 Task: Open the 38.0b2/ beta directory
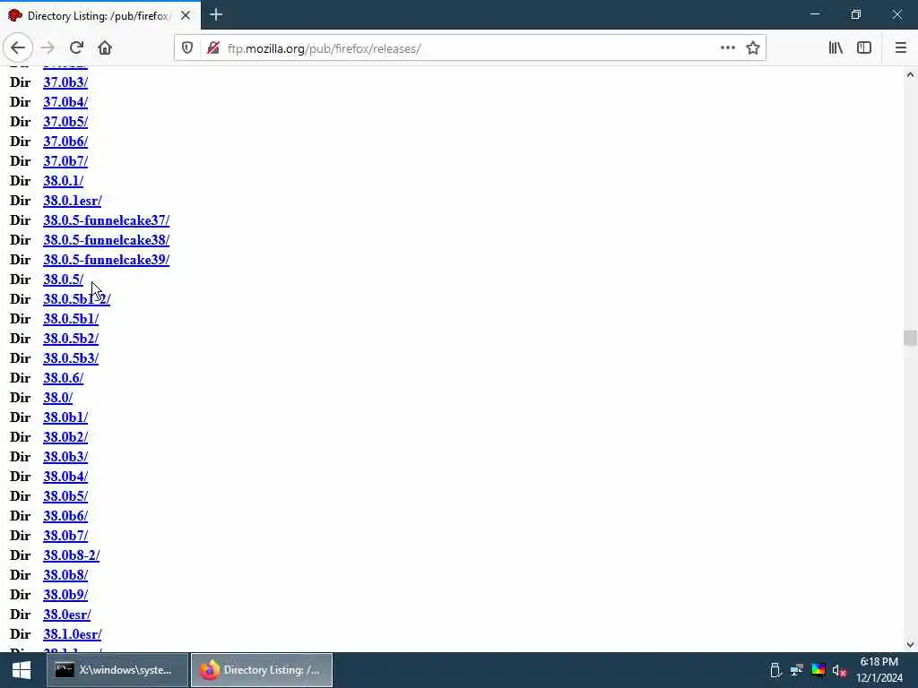tap(65, 437)
